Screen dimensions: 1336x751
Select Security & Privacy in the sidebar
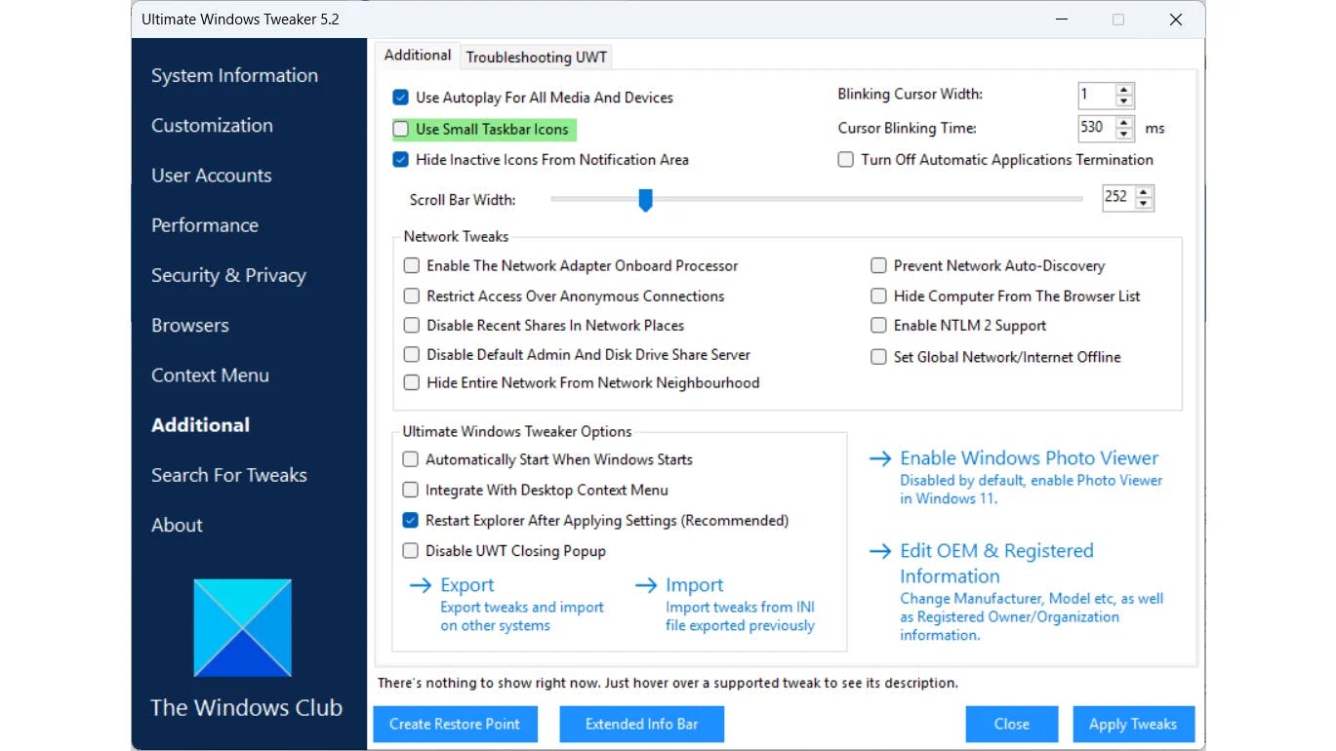[228, 275]
